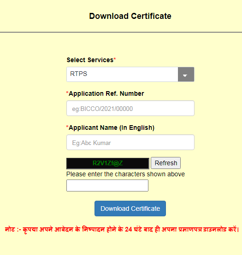
Task: Click the Application Ref. Number label
Action: pyautogui.click(x=106, y=93)
